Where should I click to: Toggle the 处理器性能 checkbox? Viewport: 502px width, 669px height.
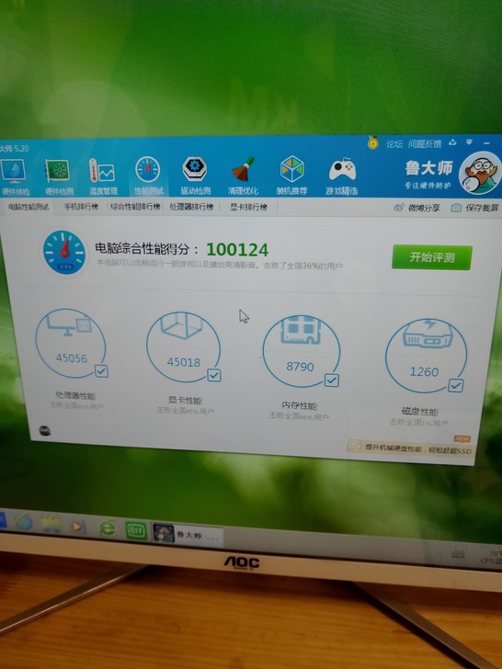coord(101,371)
